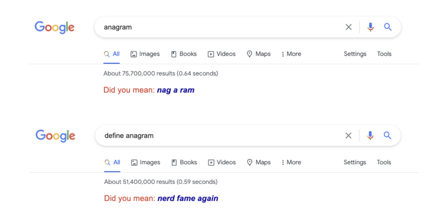446x216 pixels.
Task: Open Settings dropdown in the top results
Action: [355, 54]
